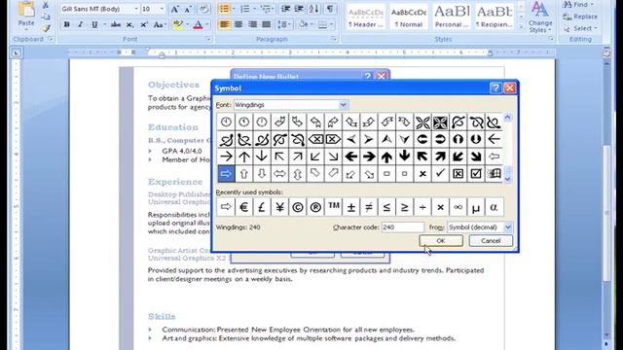Screen dimensions: 623x350
Task: Click the Clear Formatting icon
Action: [x=203, y=9]
